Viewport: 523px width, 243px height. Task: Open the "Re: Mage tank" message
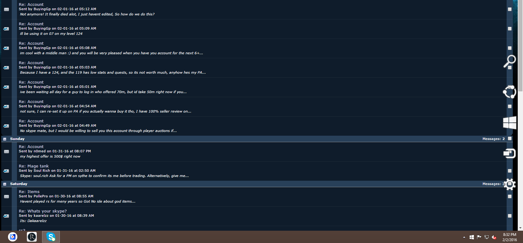[34, 166]
